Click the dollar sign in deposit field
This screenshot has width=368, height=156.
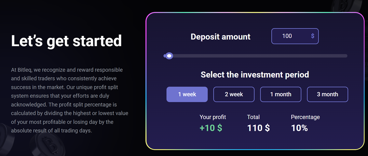313,36
